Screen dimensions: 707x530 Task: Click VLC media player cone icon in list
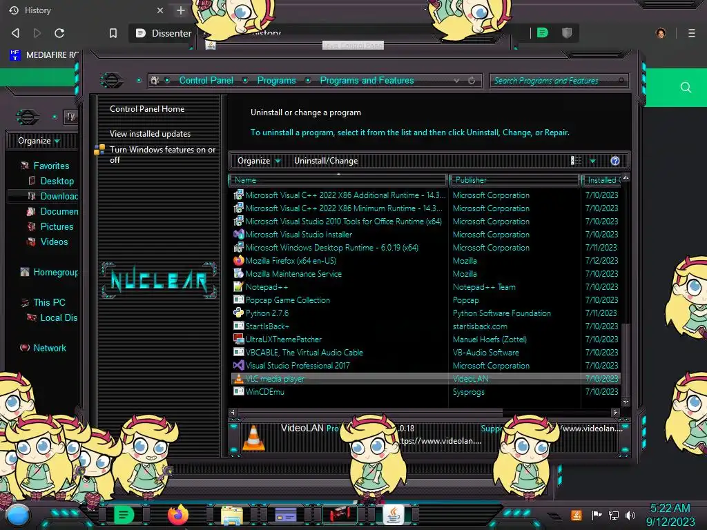[238, 379]
